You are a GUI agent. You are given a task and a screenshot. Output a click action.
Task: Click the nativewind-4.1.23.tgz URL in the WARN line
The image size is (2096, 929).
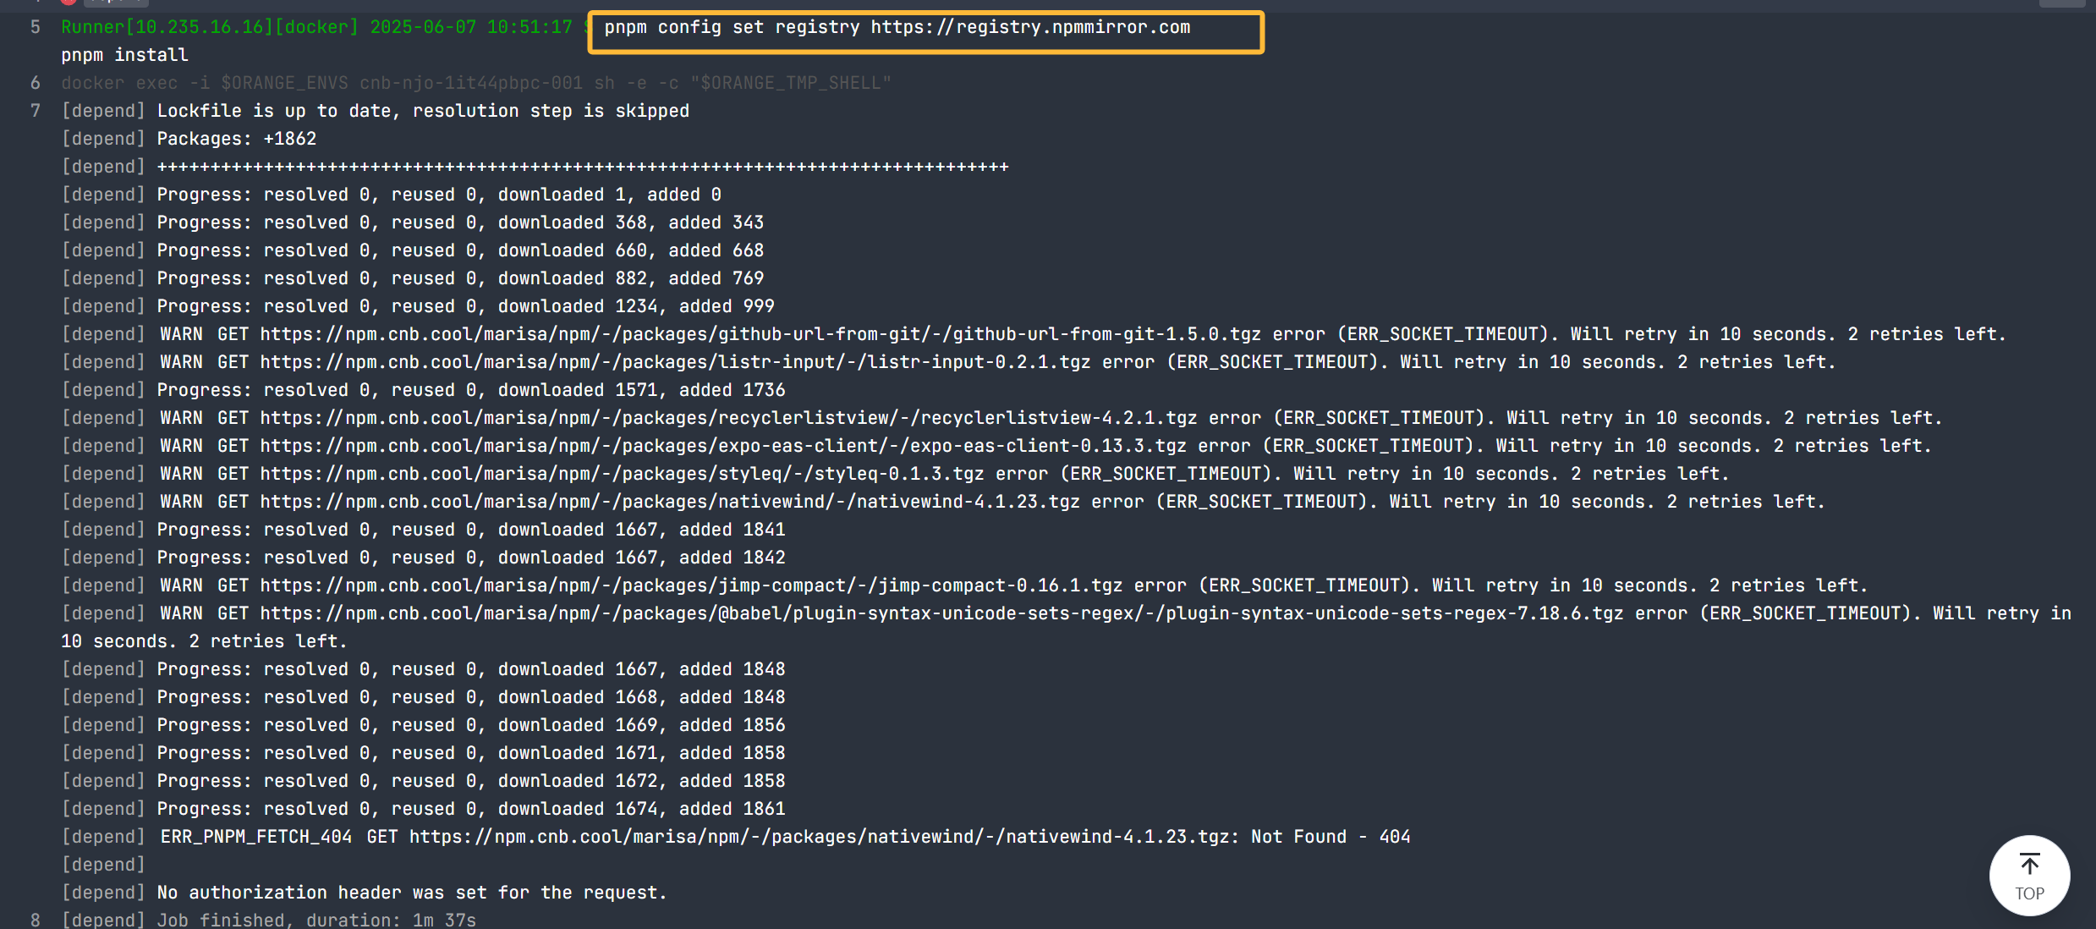click(x=669, y=502)
